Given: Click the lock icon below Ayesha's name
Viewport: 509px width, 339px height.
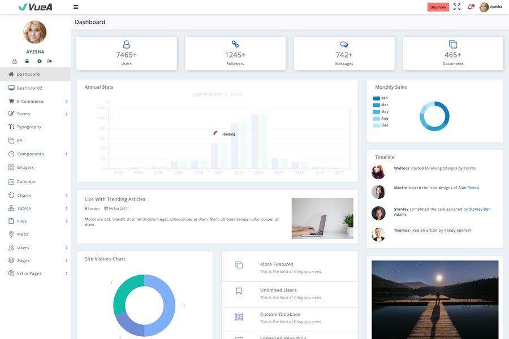Looking at the screenshot, I should (27, 60).
